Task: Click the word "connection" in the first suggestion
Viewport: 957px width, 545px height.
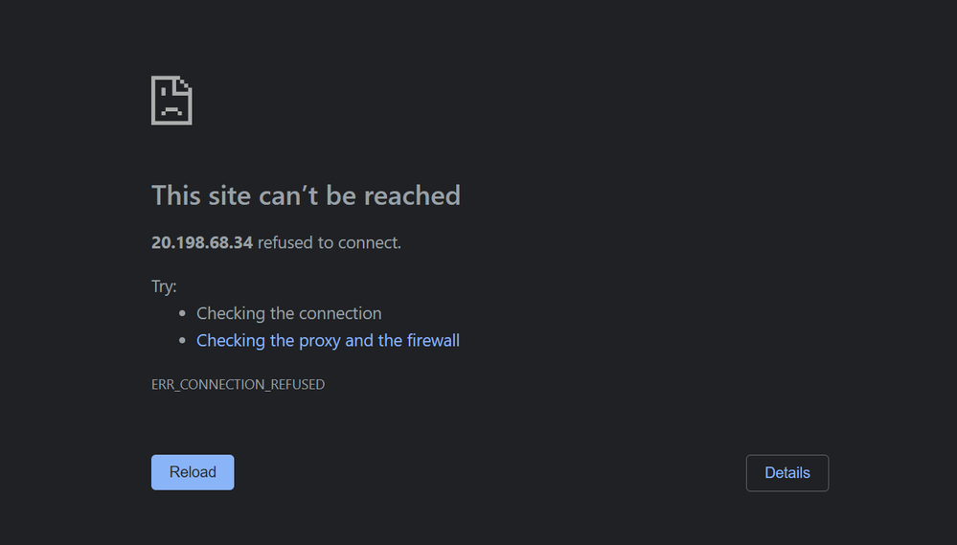Action: (x=342, y=314)
